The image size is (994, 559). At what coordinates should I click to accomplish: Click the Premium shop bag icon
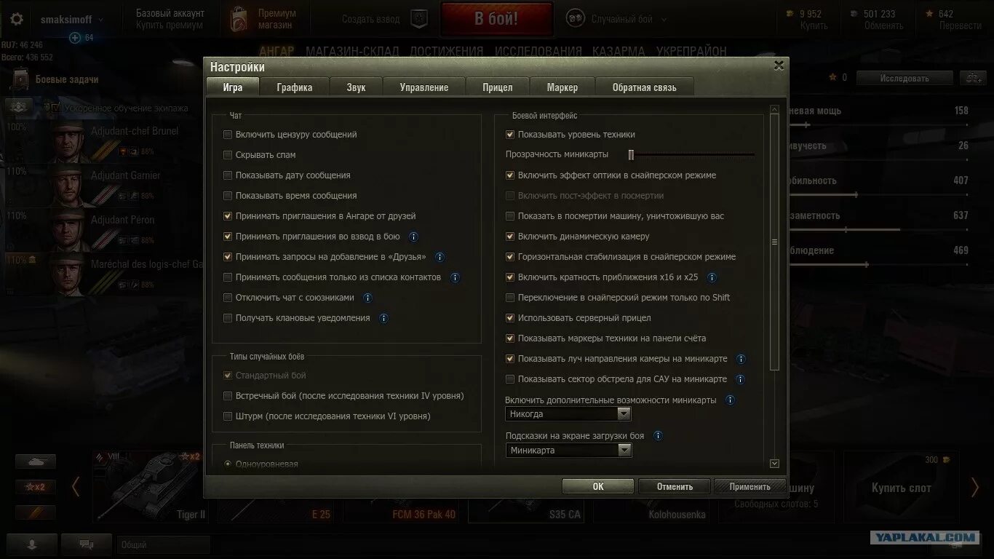(x=237, y=20)
